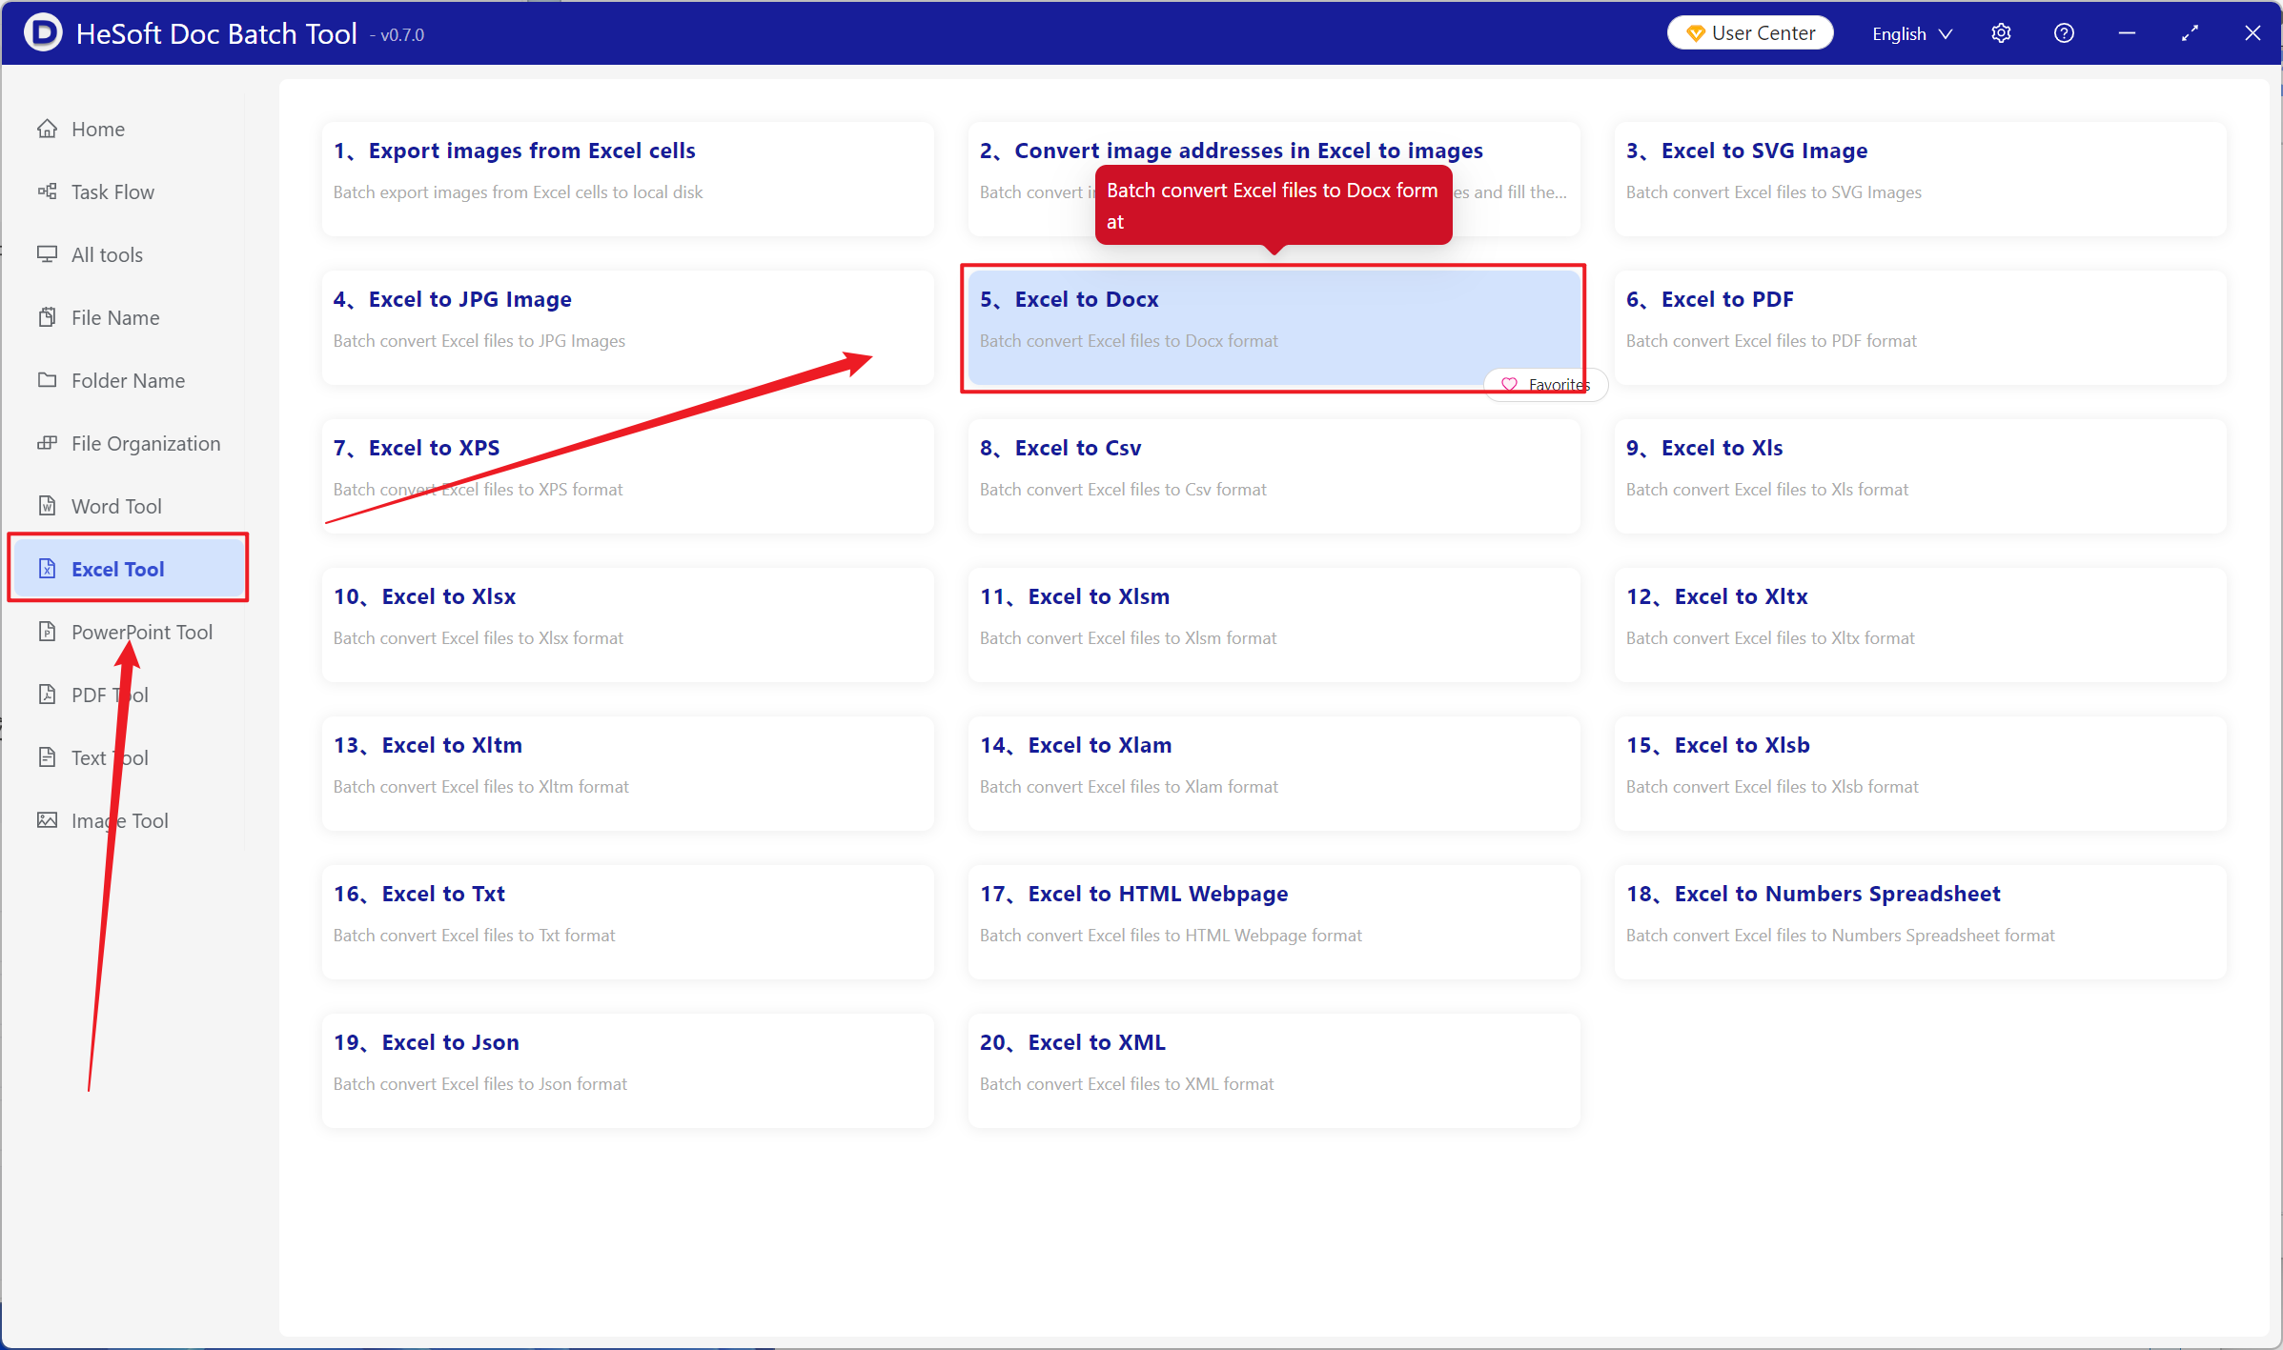Open Excel to Xlam tool
Image resolution: width=2283 pixels, height=1350 pixels.
coord(1274,774)
